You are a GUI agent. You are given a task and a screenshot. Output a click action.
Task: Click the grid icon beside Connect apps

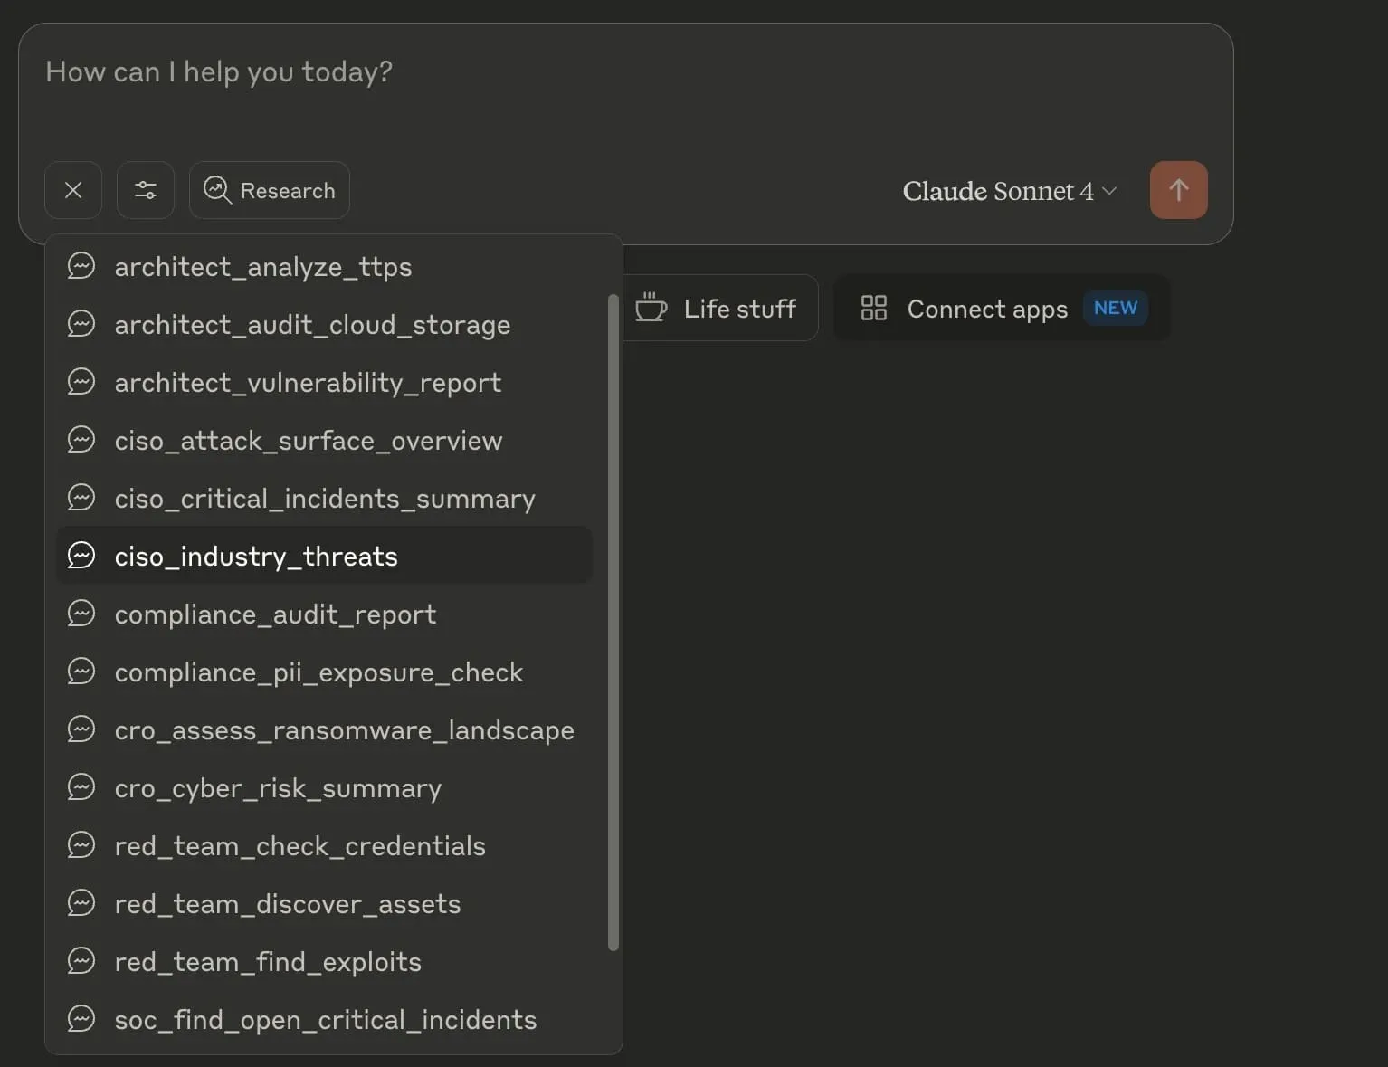[873, 308]
